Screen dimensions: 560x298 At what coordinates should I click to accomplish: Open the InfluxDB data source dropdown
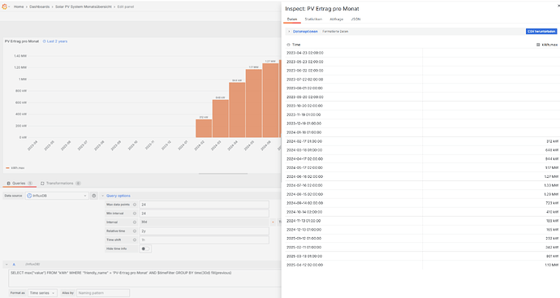pos(57,196)
